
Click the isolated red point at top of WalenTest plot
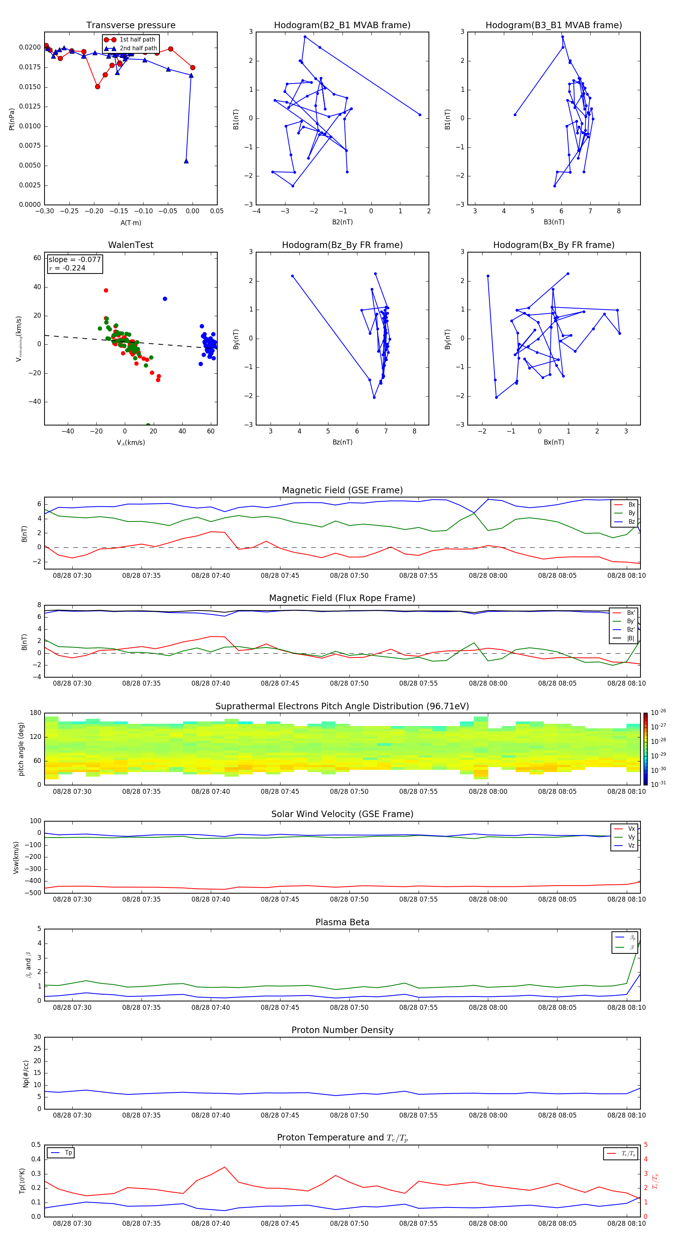pos(106,290)
